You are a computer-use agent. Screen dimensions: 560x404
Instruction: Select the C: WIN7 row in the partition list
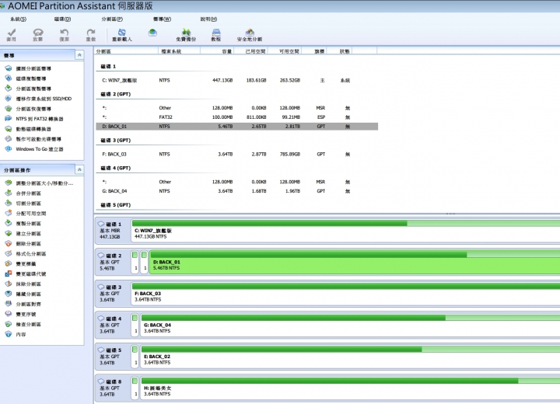click(x=236, y=80)
